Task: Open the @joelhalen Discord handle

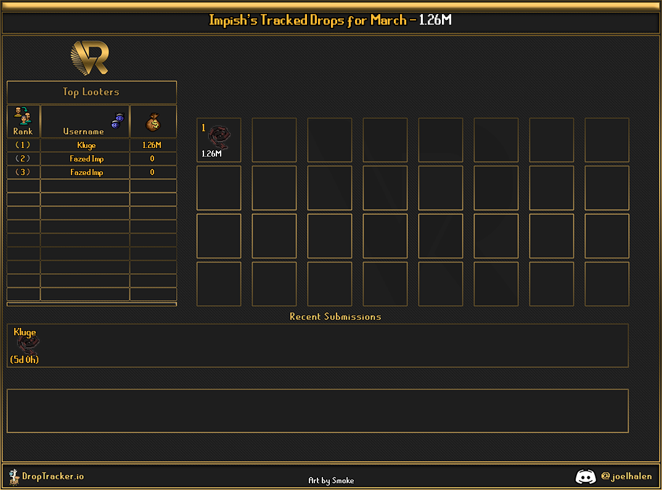Action: point(626,476)
